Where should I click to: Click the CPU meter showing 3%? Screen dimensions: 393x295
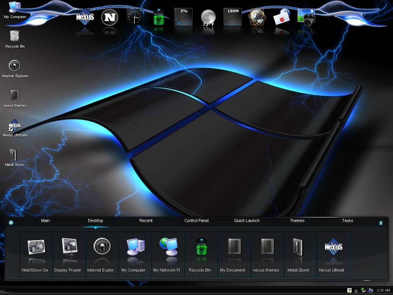pyautogui.click(x=183, y=17)
